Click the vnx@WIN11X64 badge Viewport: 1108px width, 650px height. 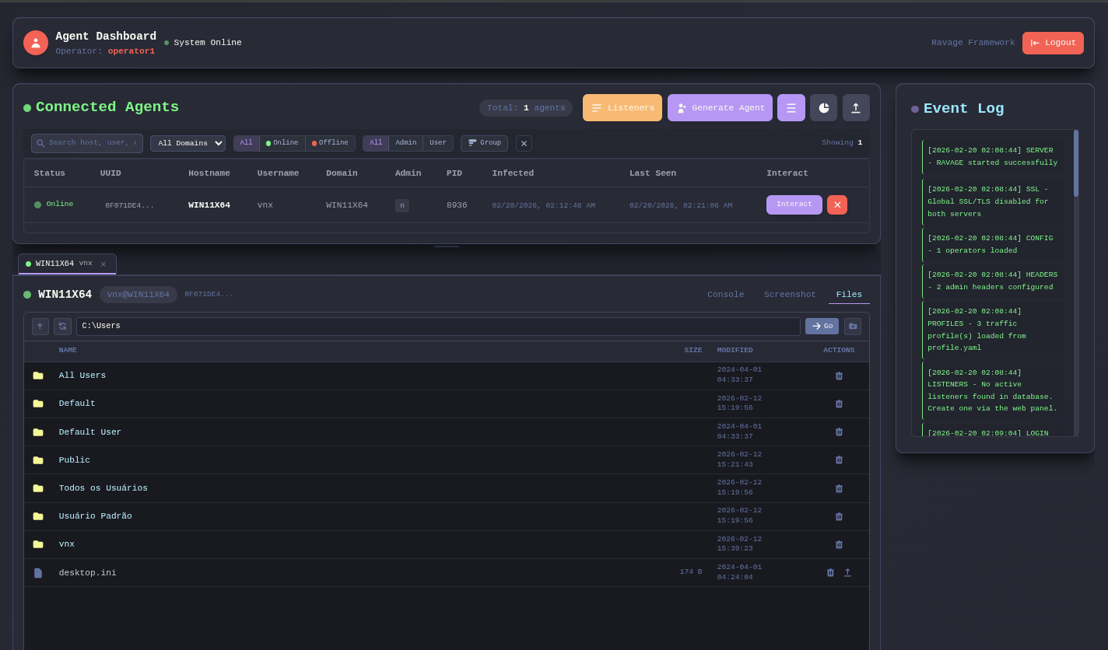coord(138,295)
